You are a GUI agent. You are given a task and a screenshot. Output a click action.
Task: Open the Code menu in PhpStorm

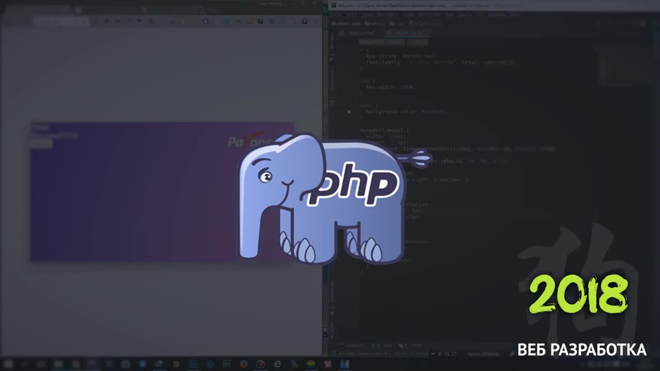pos(408,14)
